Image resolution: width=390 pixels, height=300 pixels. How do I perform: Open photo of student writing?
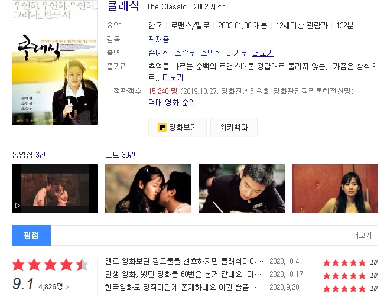pyautogui.click(x=242, y=188)
